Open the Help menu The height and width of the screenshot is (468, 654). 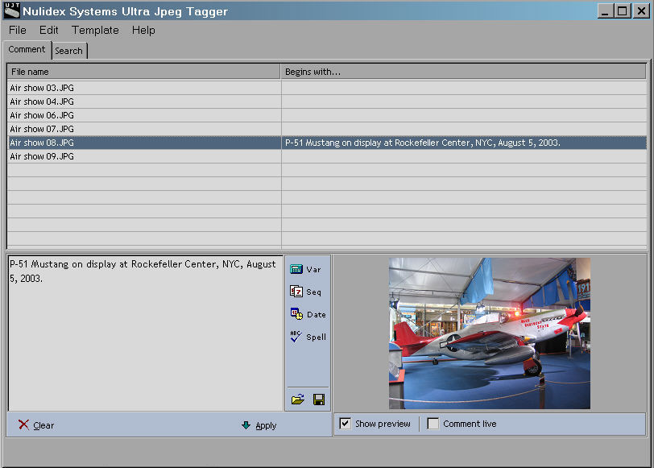click(143, 31)
